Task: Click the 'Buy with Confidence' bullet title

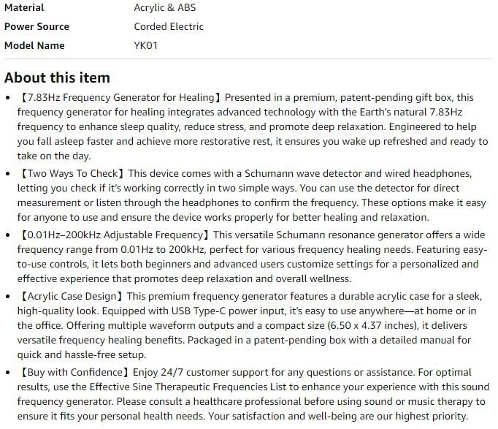Action: (75, 373)
